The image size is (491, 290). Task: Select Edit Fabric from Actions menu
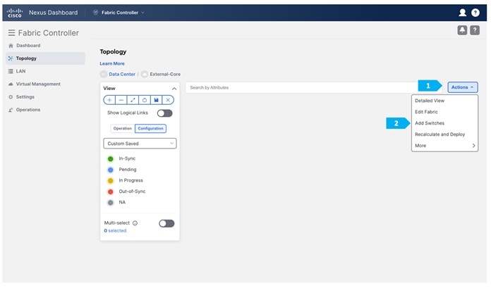point(426,112)
